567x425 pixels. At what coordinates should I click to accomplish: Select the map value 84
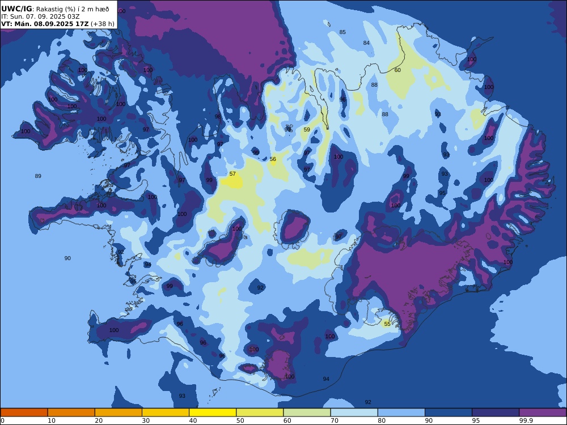tap(366, 43)
